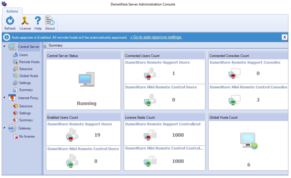Switch to the Actions ribbon tab
This screenshot has width=291, height=178.
point(12,11)
